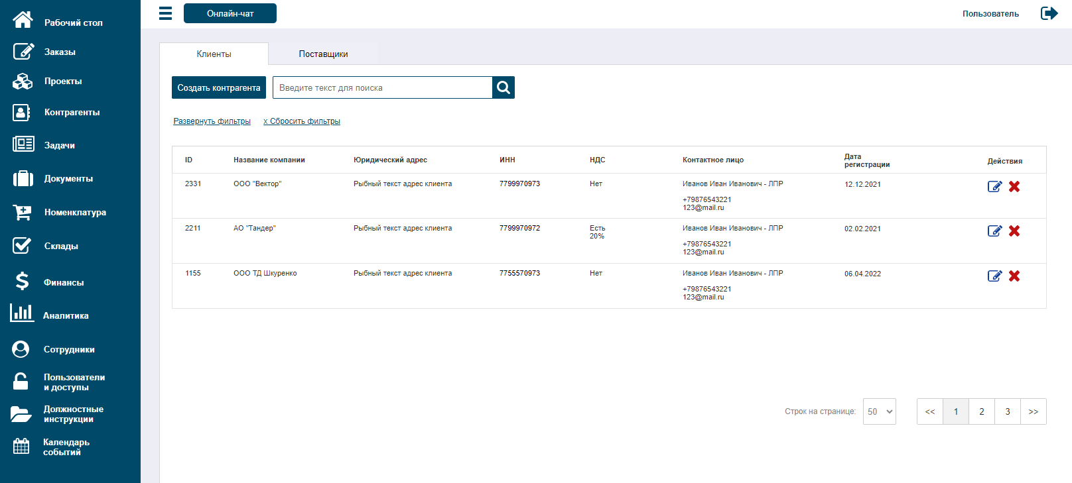Click the cart icon for Номенклатура

(x=22, y=212)
